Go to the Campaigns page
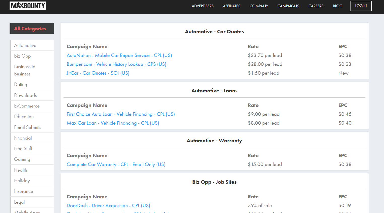384x213 pixels. click(x=288, y=6)
